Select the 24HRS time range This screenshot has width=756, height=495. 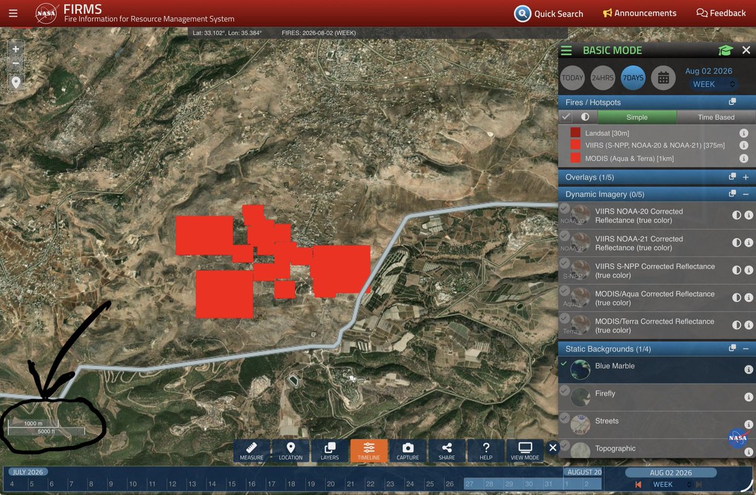[x=603, y=78]
